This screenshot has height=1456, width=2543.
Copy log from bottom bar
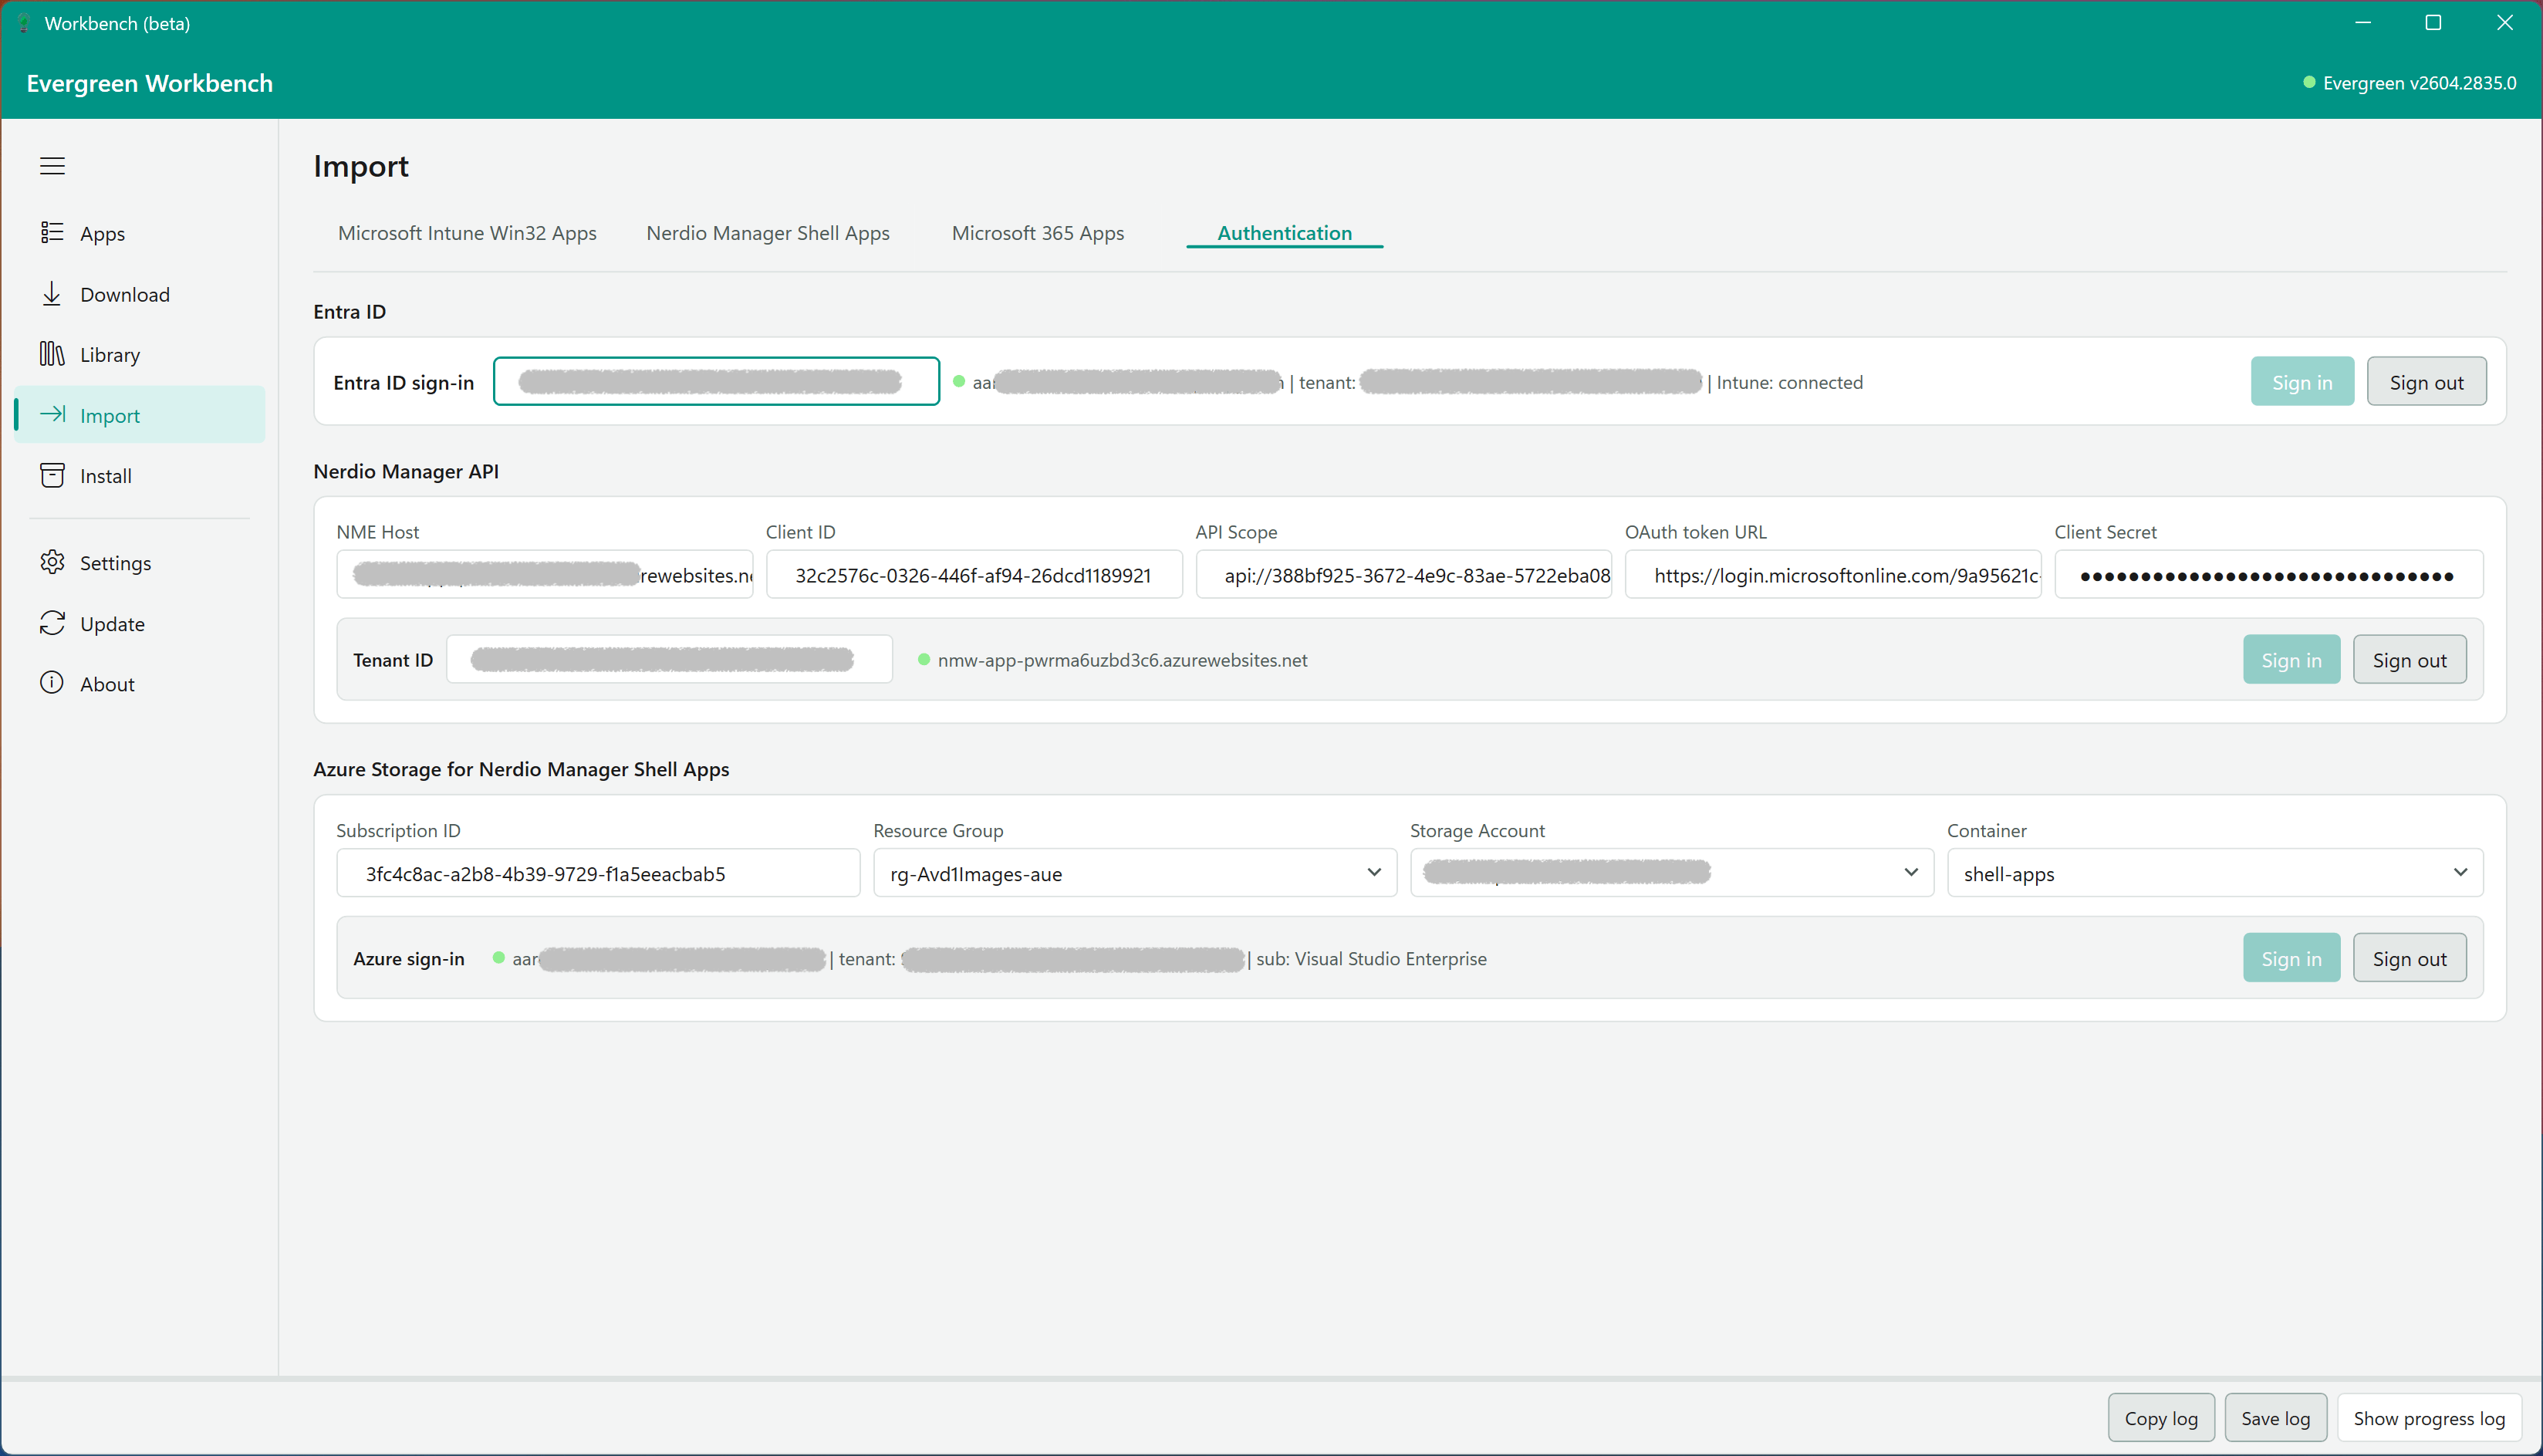[x=2161, y=1418]
